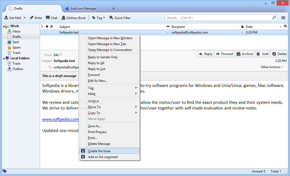
Task: Sort by the Date column header
Action: pyautogui.click(x=249, y=27)
